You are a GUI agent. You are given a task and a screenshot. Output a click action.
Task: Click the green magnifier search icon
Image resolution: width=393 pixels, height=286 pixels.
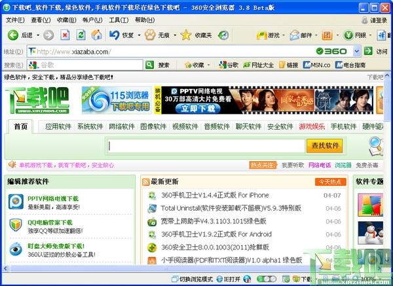[x=149, y=65]
